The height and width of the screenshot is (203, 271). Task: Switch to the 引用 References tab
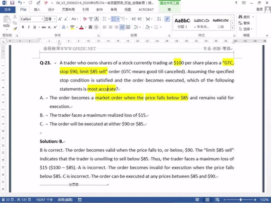click(x=86, y=10)
